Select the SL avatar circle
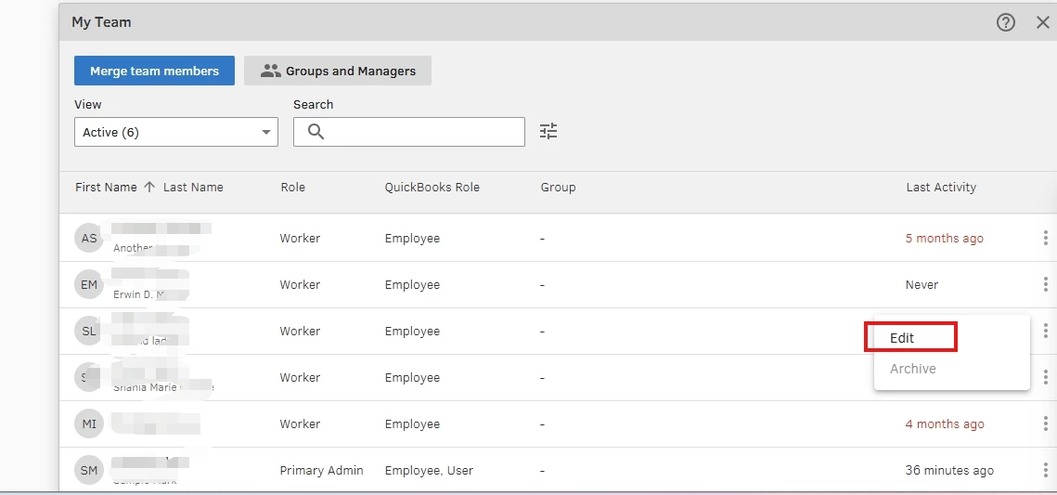The image size is (1057, 495). pos(89,332)
